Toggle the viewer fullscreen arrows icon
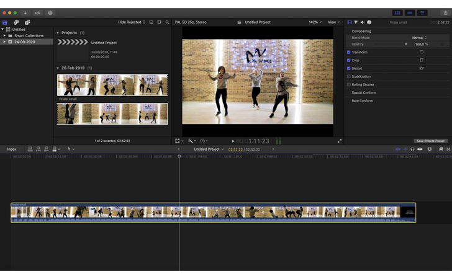Viewport: 452px width, 279px height. 340,141
